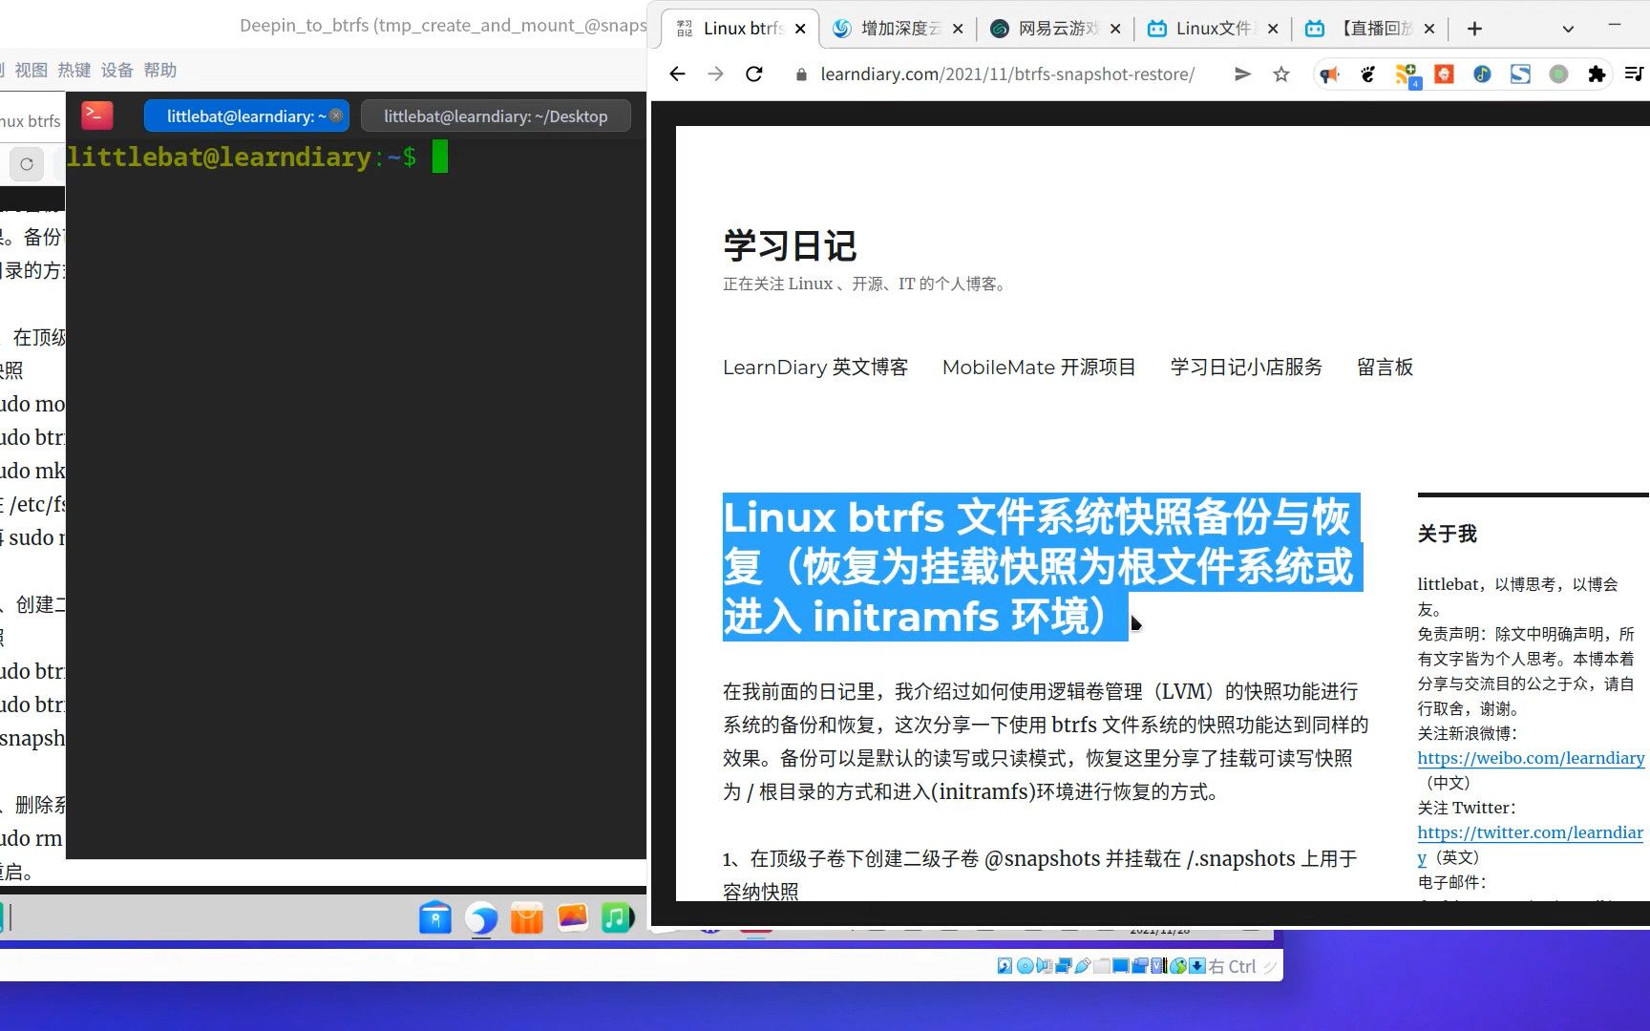Open the image viewer dock icon
The width and height of the screenshot is (1650, 1031).
coord(572,917)
